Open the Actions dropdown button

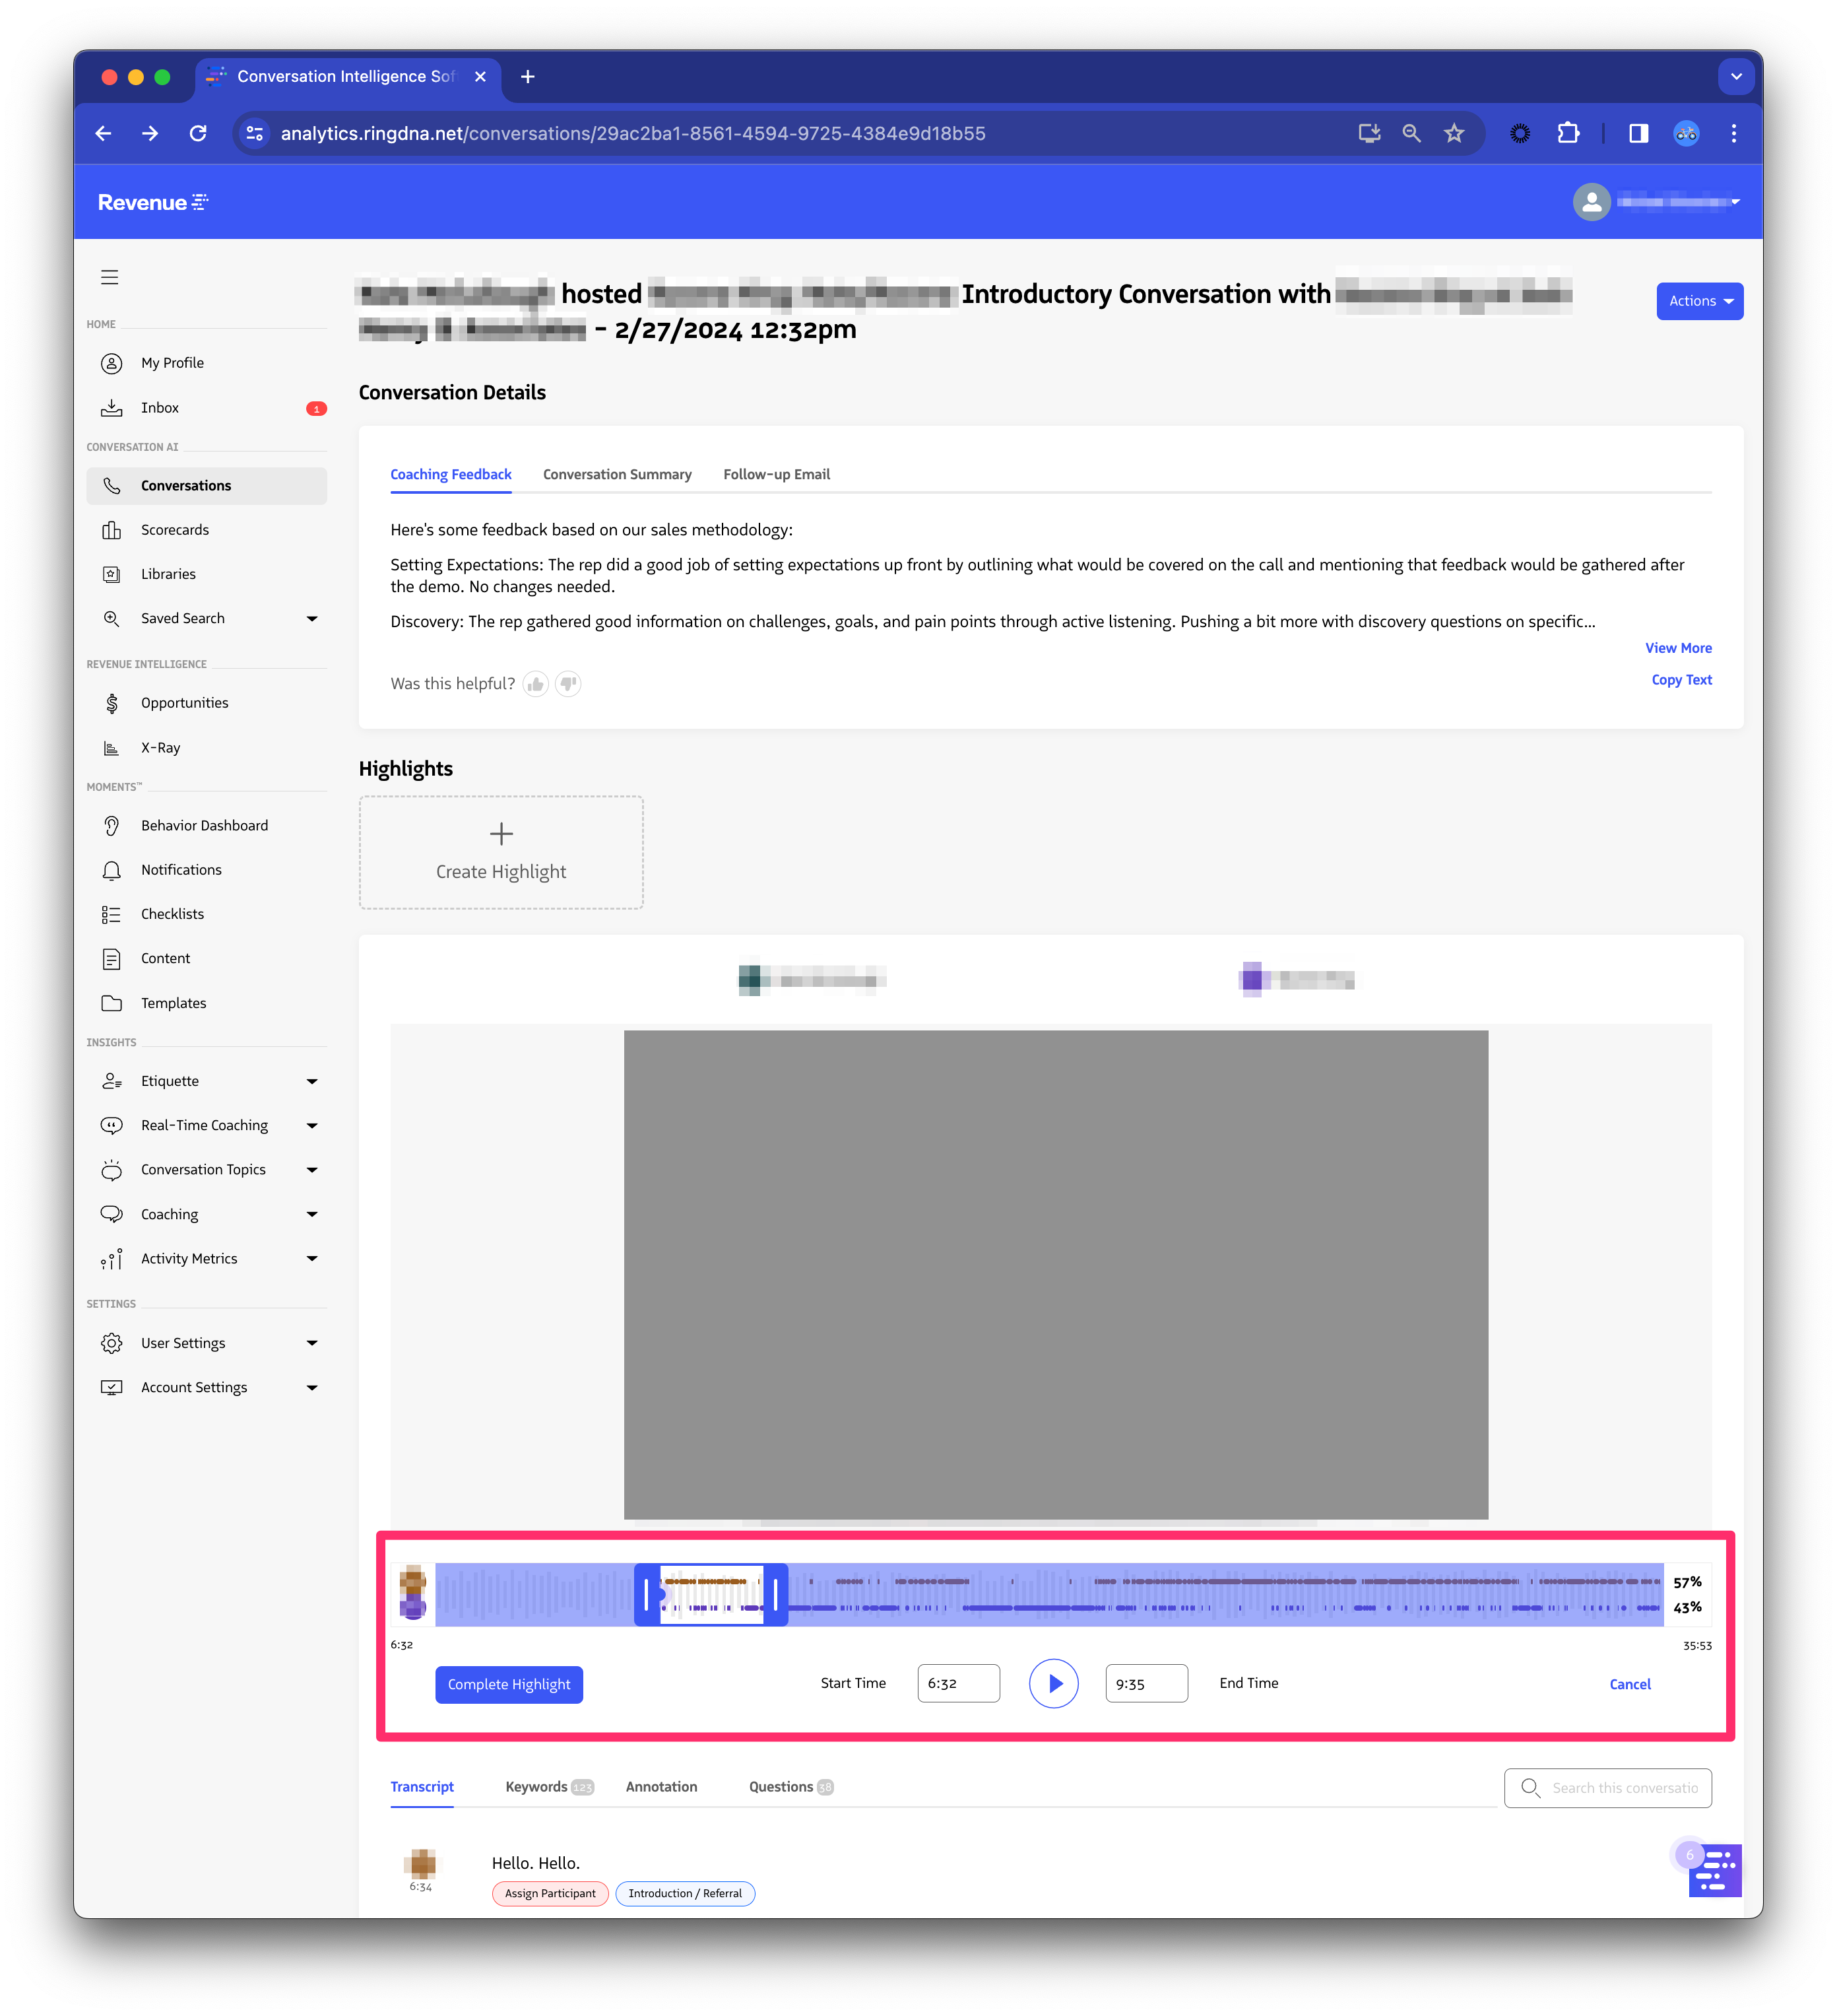click(x=1699, y=301)
